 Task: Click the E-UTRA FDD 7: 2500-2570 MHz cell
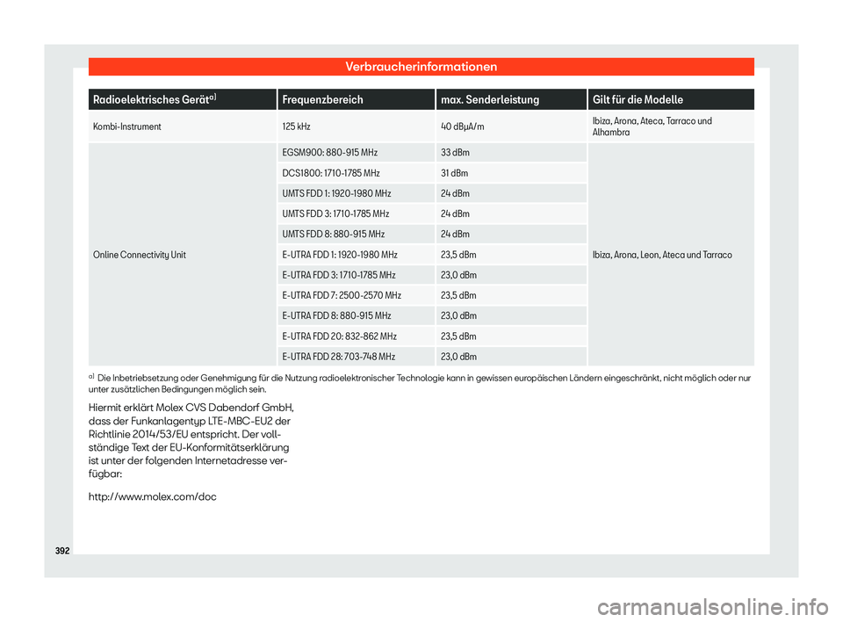356,295
